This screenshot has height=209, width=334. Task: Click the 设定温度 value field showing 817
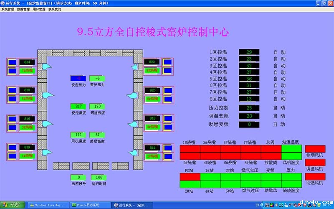(78, 106)
